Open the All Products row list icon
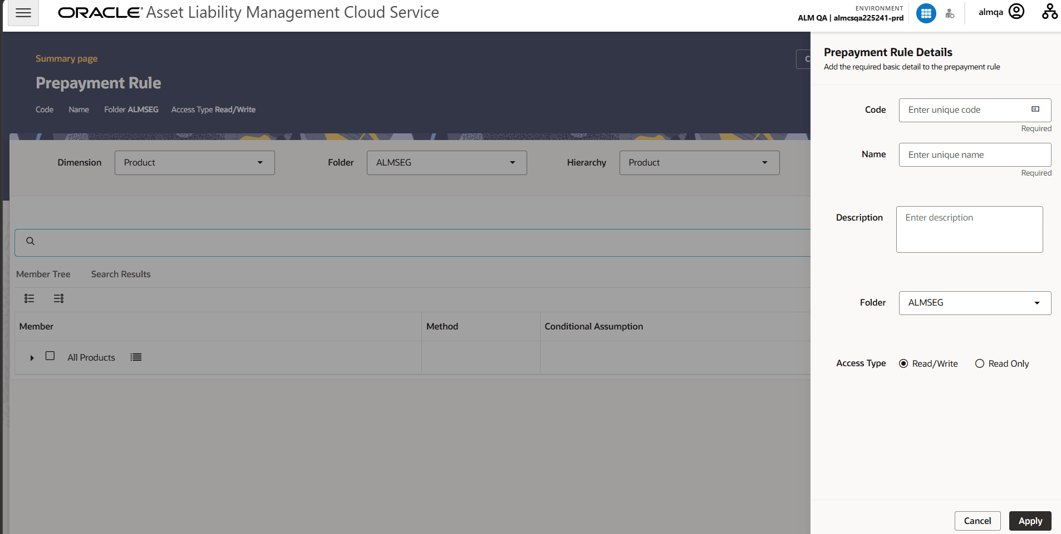Image resolution: width=1061 pixels, height=534 pixels. point(136,357)
